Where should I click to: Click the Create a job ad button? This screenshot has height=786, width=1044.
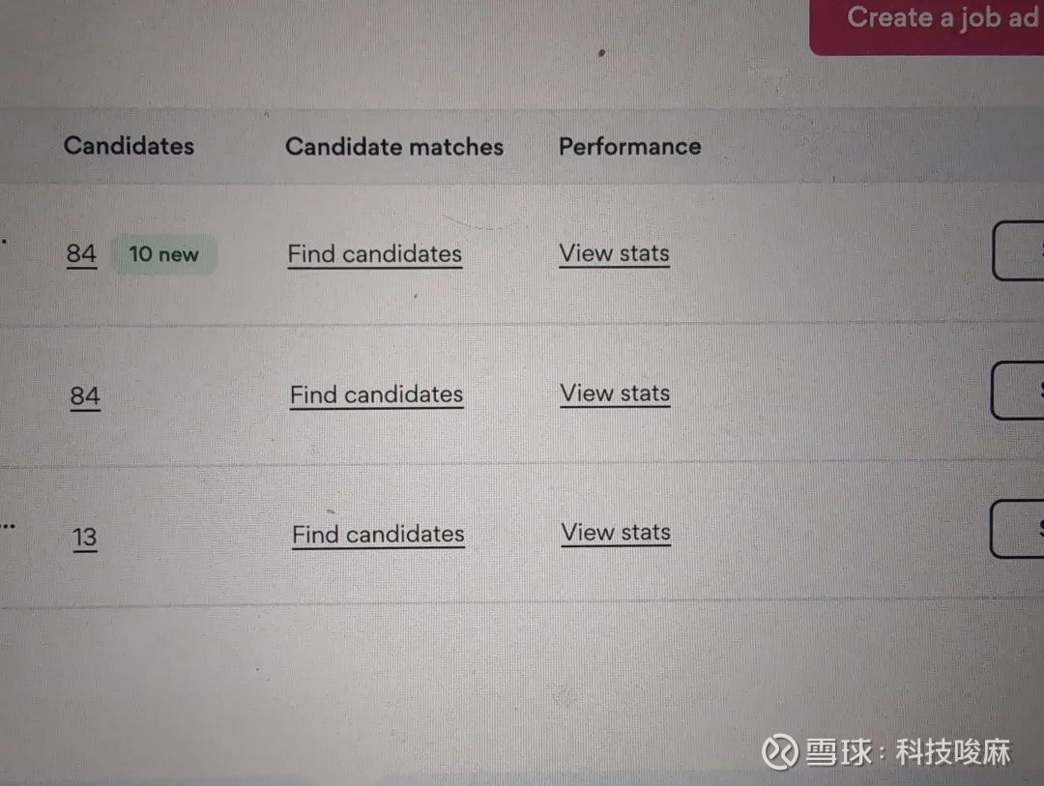pyautogui.click(x=927, y=25)
